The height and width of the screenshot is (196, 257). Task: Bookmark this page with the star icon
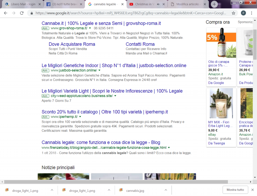coord(233,13)
